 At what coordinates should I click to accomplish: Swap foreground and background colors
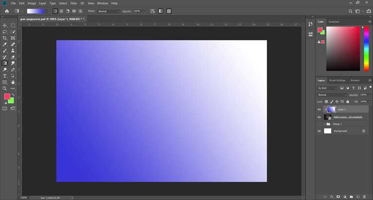(x=13, y=95)
